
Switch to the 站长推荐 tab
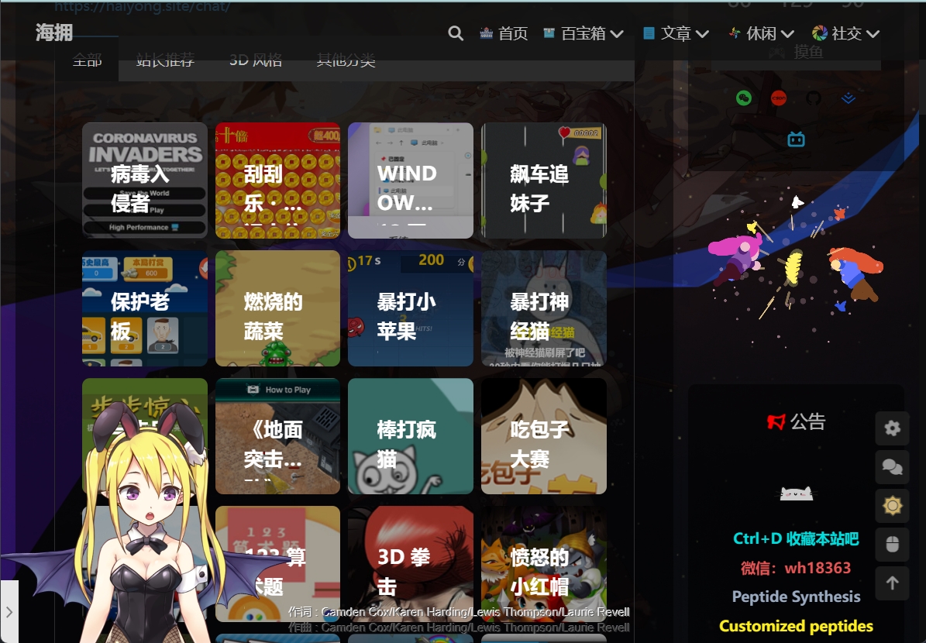click(165, 60)
